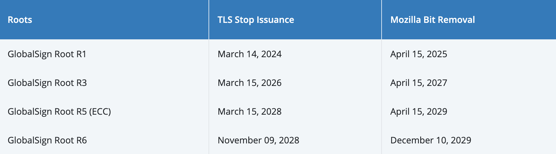Select the November 09, 2028 date
Image resolution: width=556 pixels, height=154 pixels.
tap(258, 140)
